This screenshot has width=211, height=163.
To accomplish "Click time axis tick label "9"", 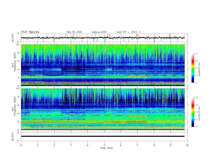I will pos(171,145).
